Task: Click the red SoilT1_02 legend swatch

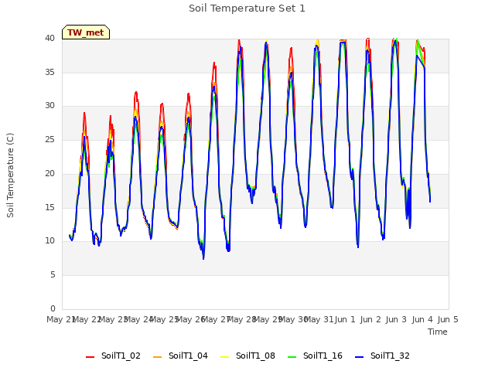Action: point(90,357)
